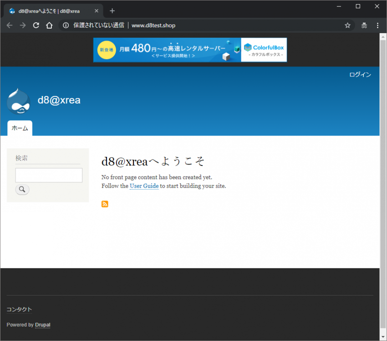Expand the ColorfulBox banner advertisement
This screenshot has height=341, width=387.
[x=190, y=50]
